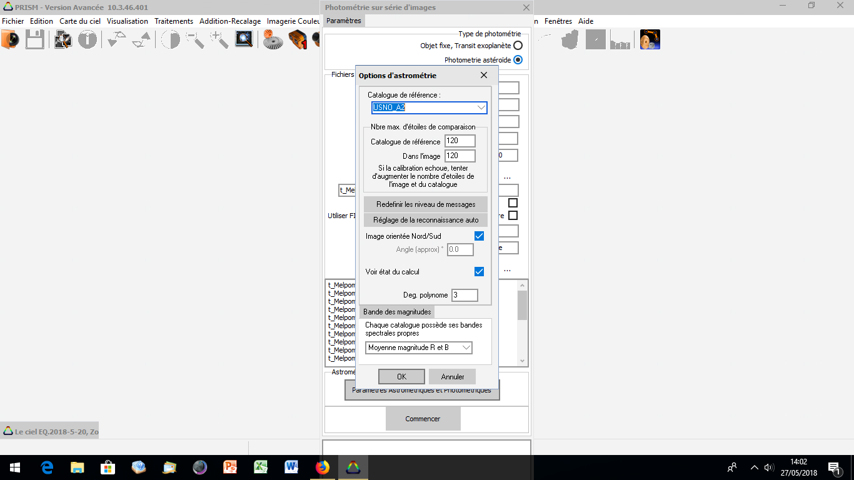Click the zoom-in magnifier toolbar icon
The image size is (854, 480).
(219, 40)
